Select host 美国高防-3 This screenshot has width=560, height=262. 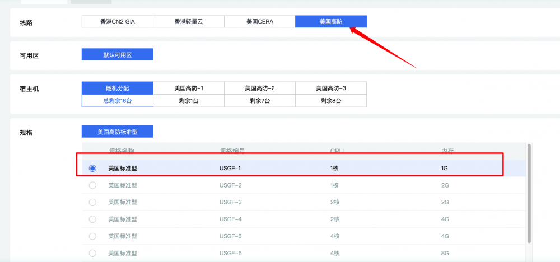click(x=330, y=88)
